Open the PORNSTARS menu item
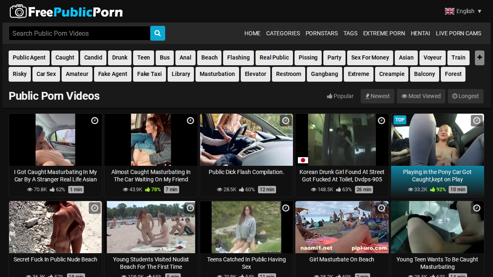This screenshot has height=277, width=493. tap(322, 33)
